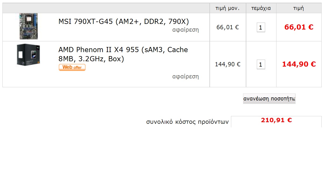Open AMD Phenom II X4 955 title link
Screen dimensions: 326x174
tap(123, 54)
